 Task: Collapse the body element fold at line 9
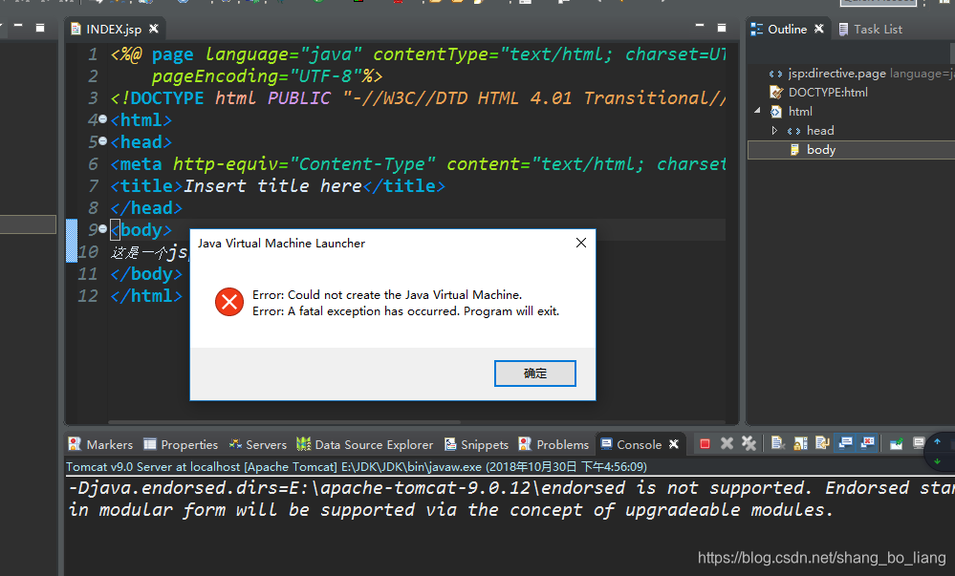(101, 229)
